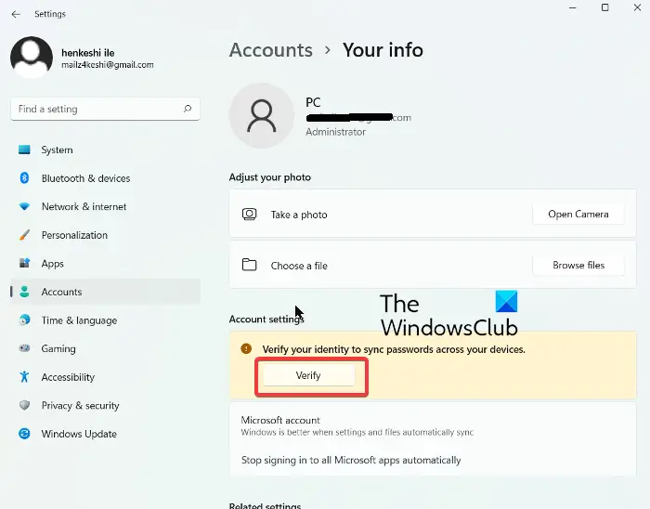
Task: Close the Settings window
Action: [637, 7]
